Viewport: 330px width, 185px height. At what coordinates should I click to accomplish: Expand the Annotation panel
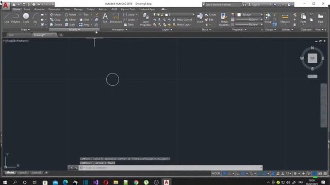click(x=119, y=30)
